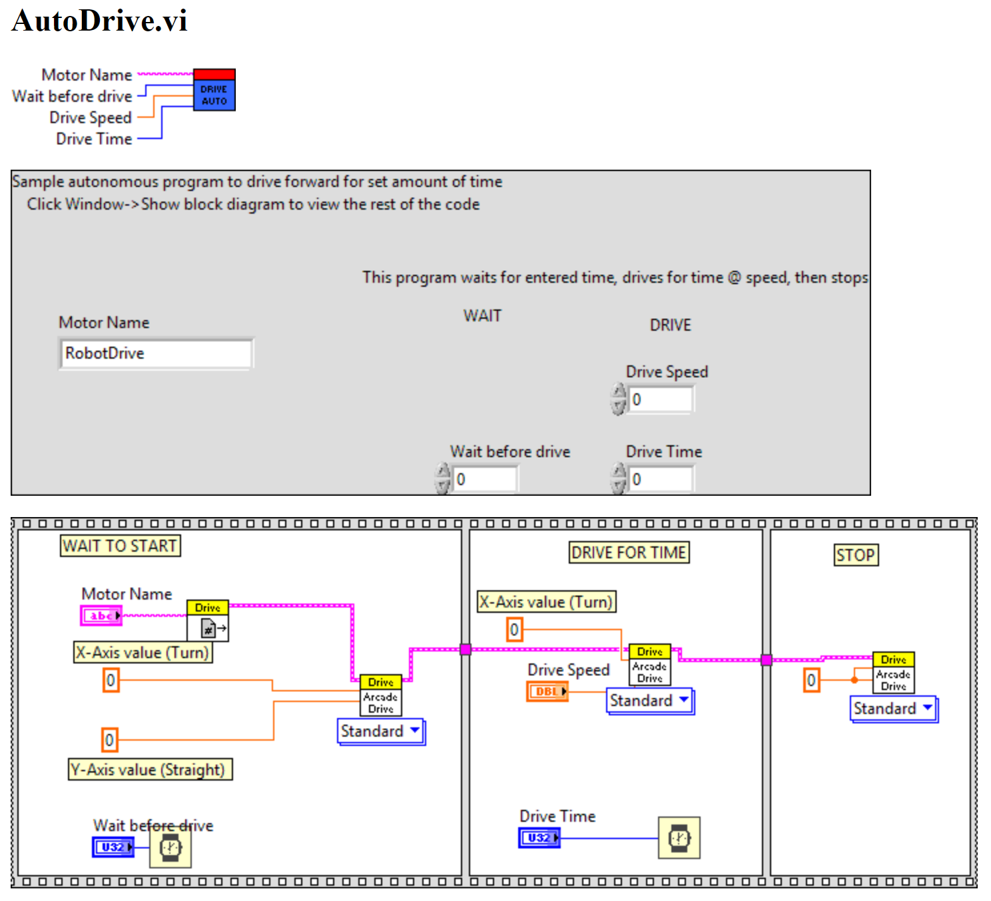The image size is (991, 901).
Task: Increment Drive Speed with its up arrow
Action: pyautogui.click(x=619, y=391)
